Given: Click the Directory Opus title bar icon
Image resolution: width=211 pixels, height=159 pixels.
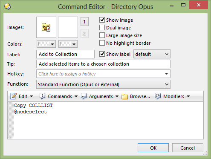Looking at the screenshot, I should point(8,6).
